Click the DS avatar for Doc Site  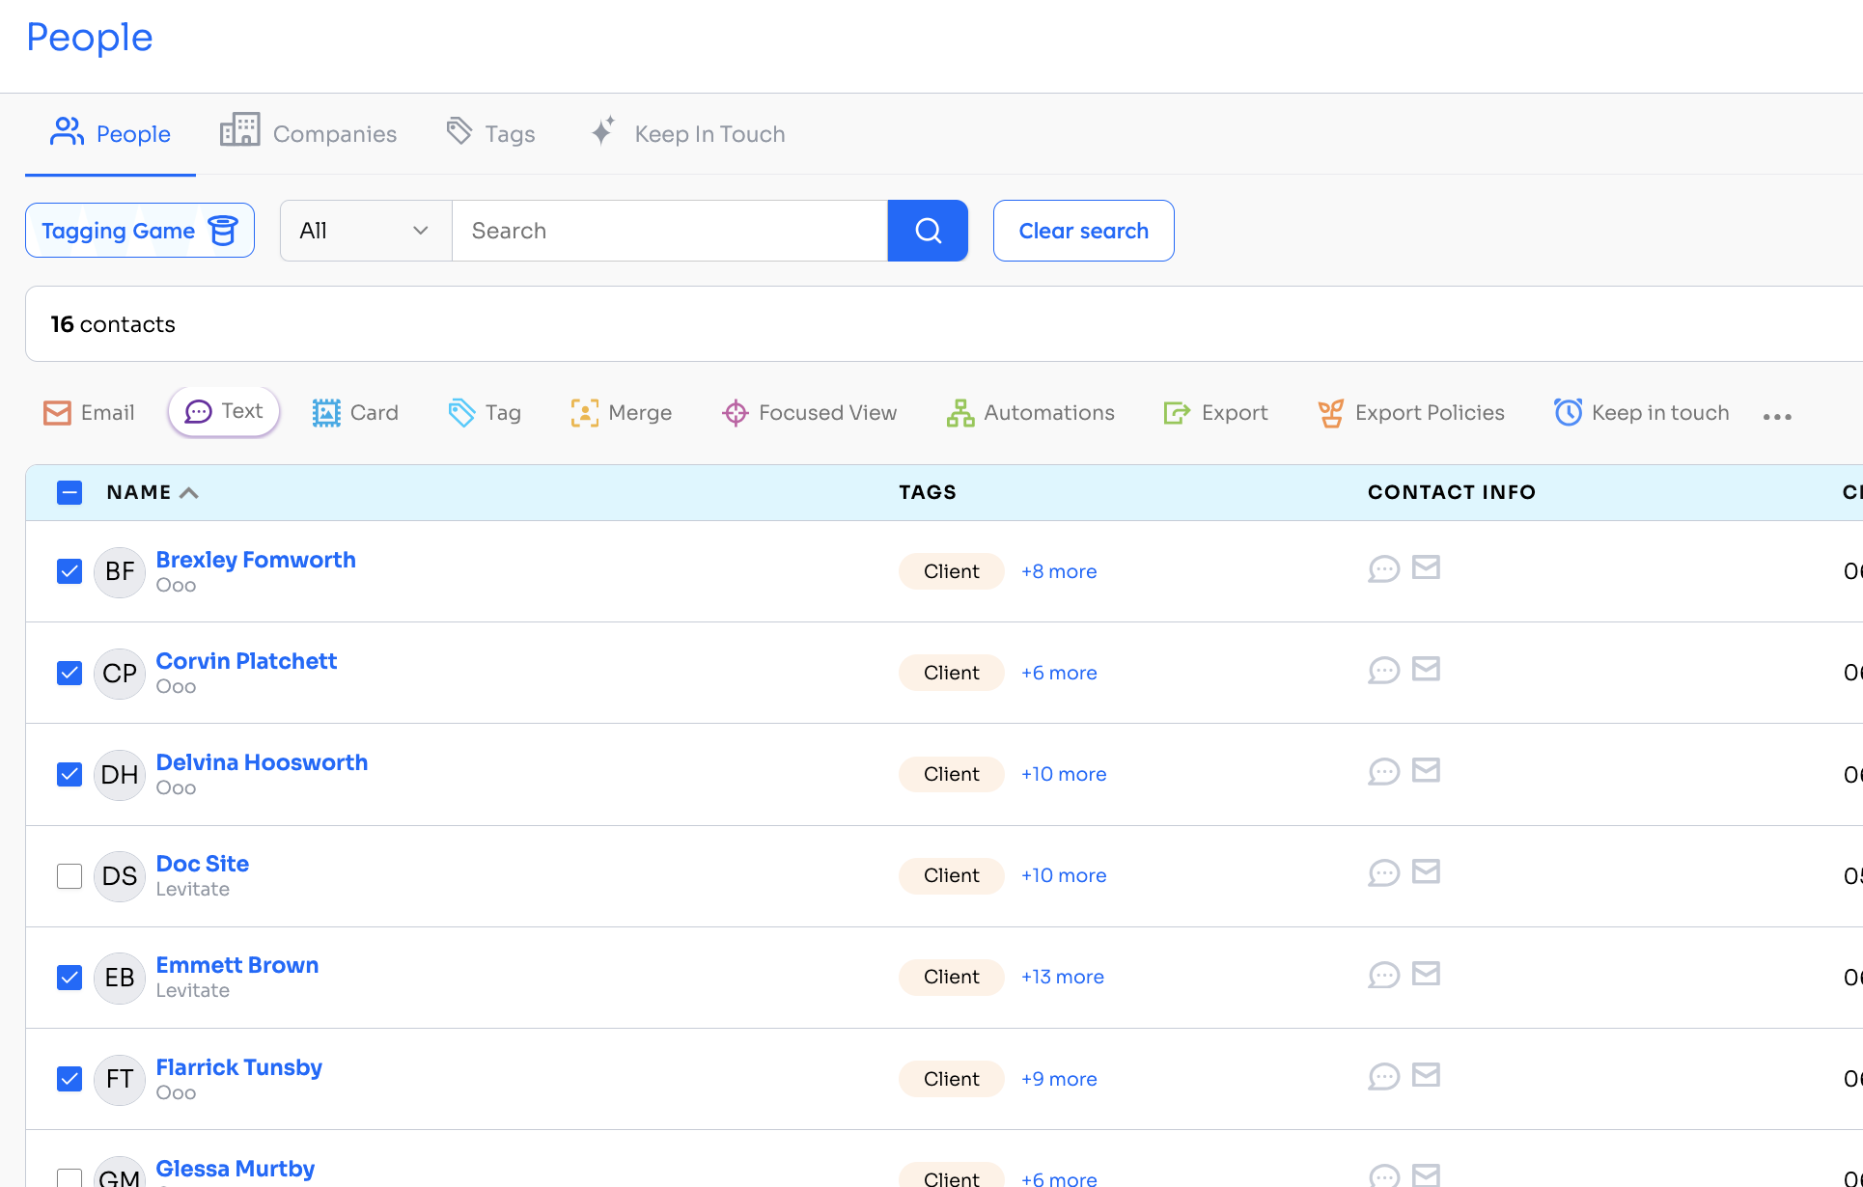tap(120, 876)
